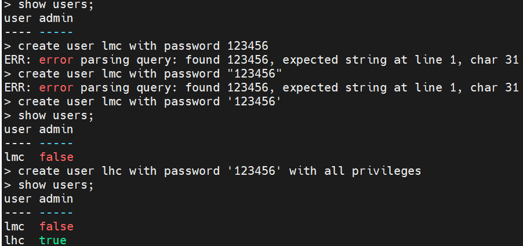Click the first red 'error' word
This screenshot has width=523, height=246.
(x=56, y=60)
